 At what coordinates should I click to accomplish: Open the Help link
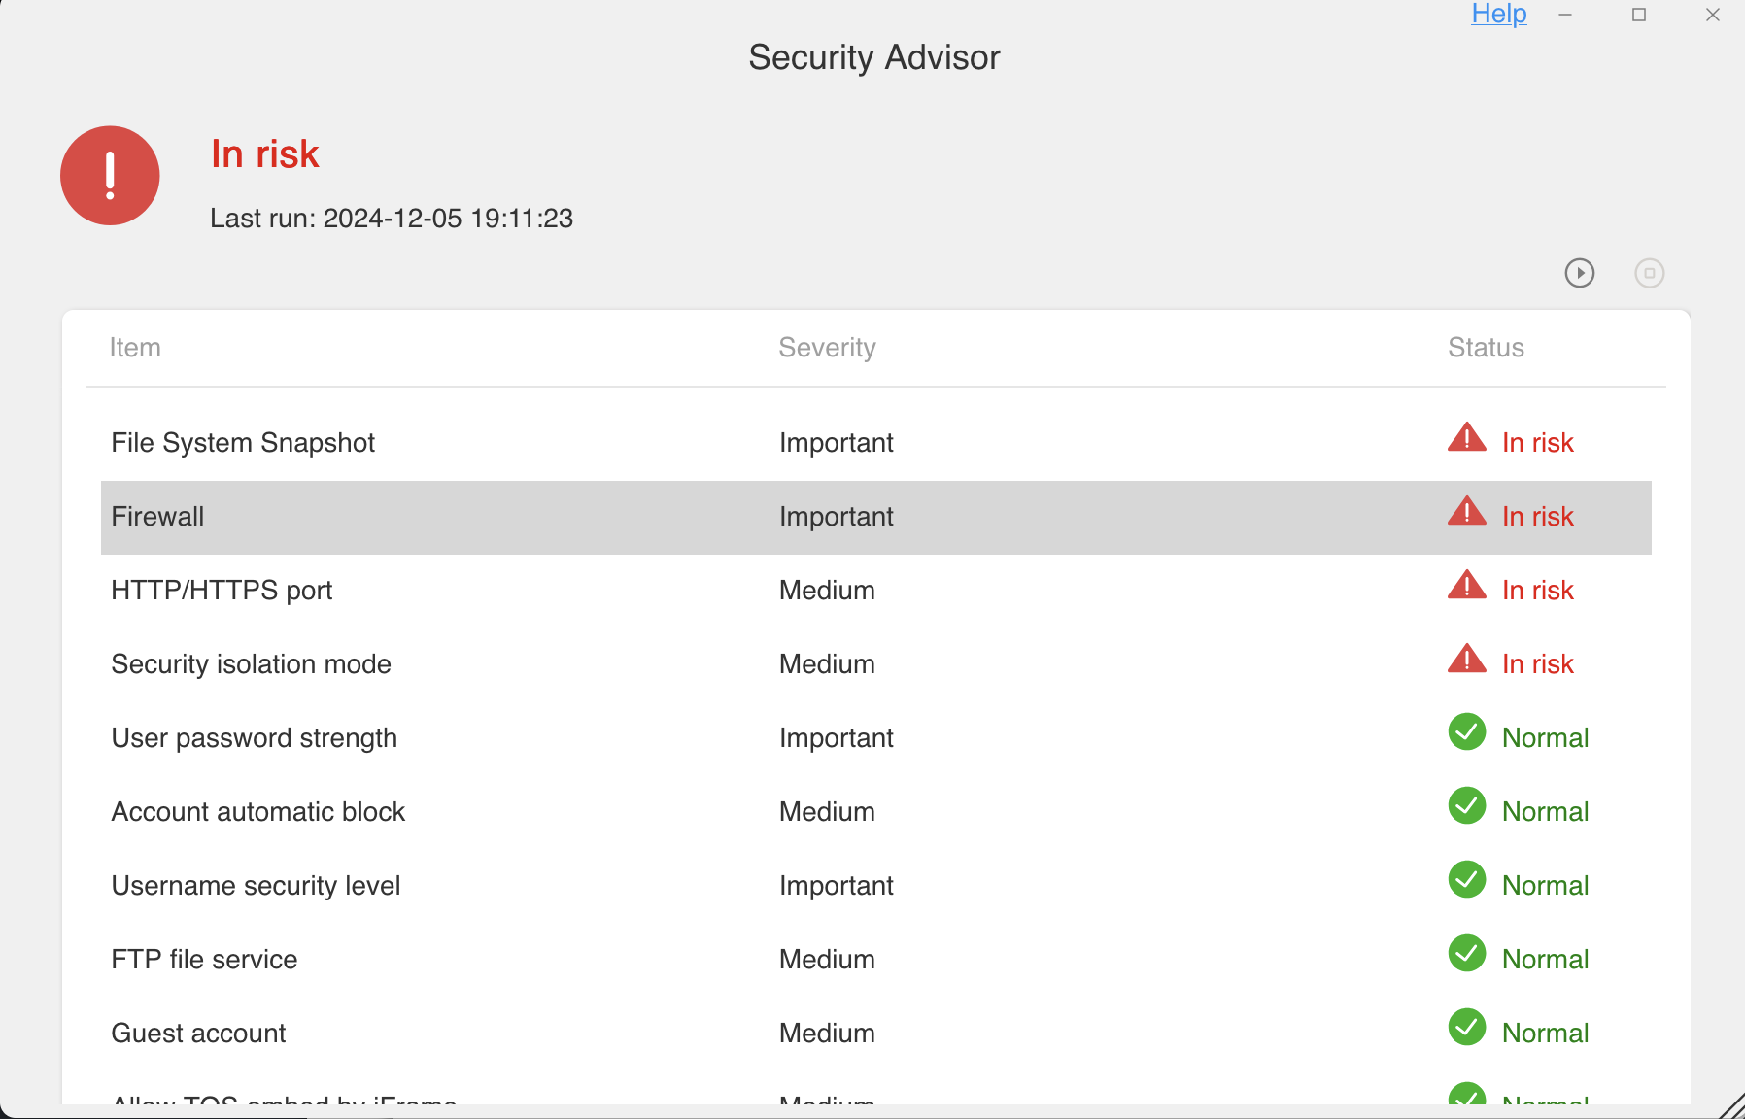1499,14
